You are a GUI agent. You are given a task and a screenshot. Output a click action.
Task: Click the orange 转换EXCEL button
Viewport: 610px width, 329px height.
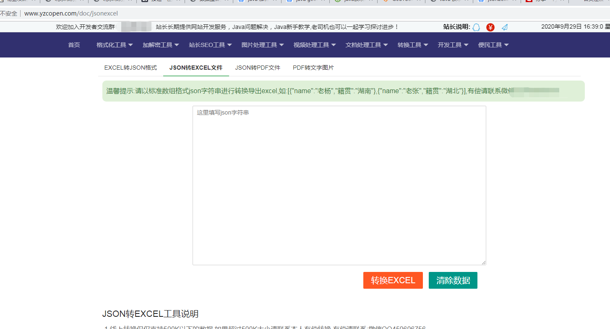(393, 280)
